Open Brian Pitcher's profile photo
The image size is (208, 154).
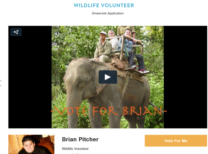click(x=31, y=144)
